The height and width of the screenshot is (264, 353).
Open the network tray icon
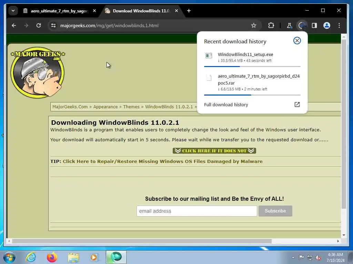[310, 258]
